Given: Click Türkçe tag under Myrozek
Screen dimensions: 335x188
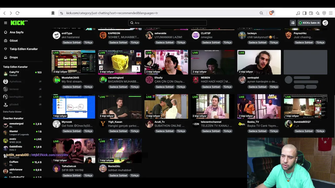Looking at the screenshot, I should click(88, 131).
